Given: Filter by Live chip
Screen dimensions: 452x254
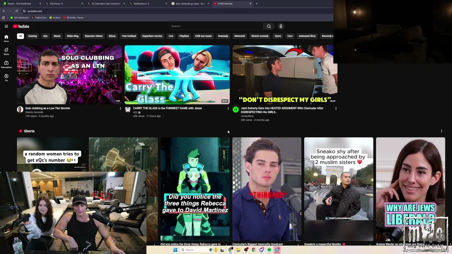Looking at the screenshot, I should (171, 36).
